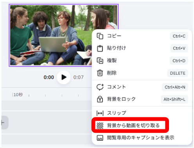Viewport: 194px width, 148px height.
Task: Select 複製 menu entry
Action: pyautogui.click(x=142, y=61)
